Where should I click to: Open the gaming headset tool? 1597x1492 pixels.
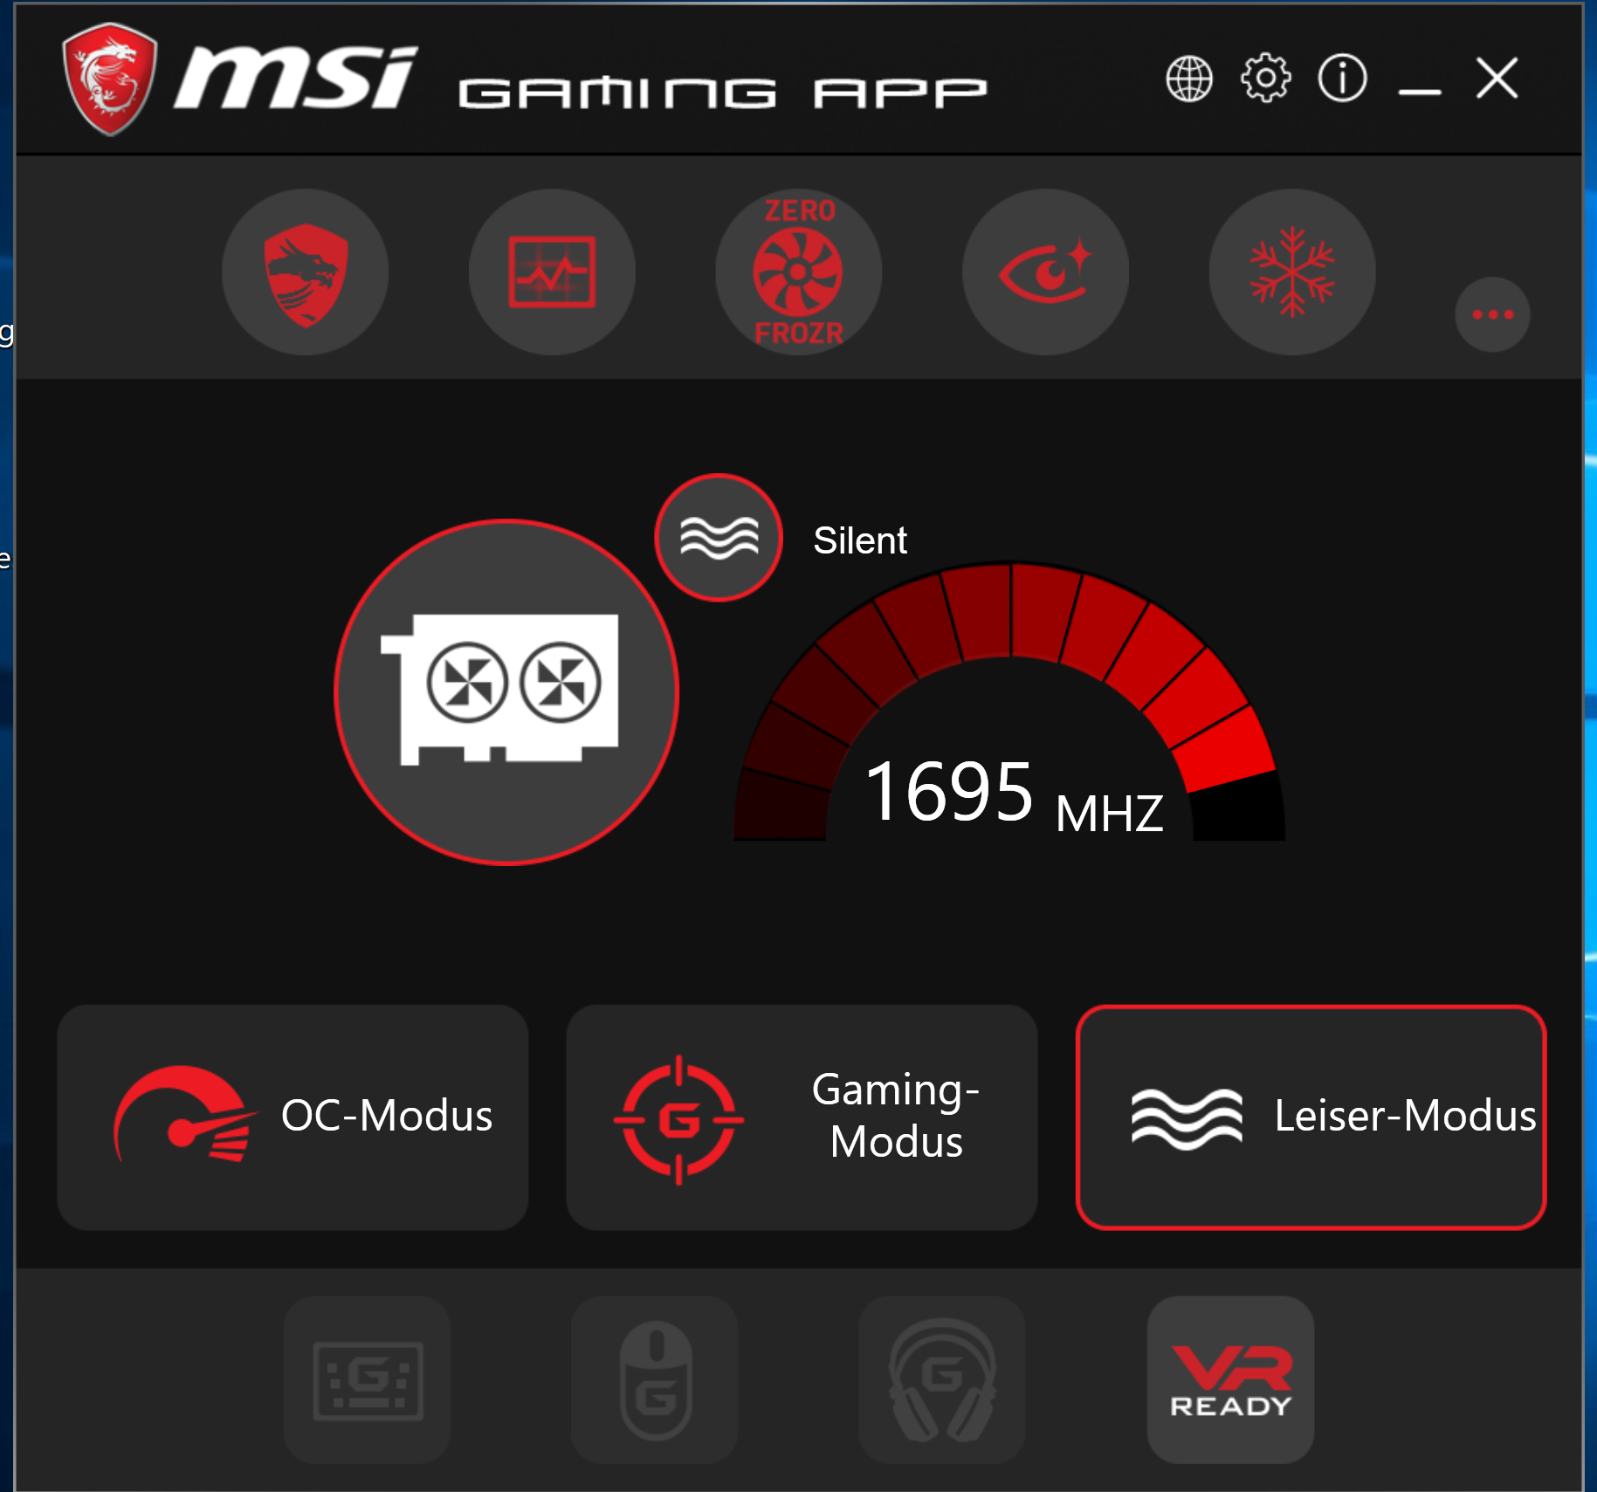(942, 1380)
